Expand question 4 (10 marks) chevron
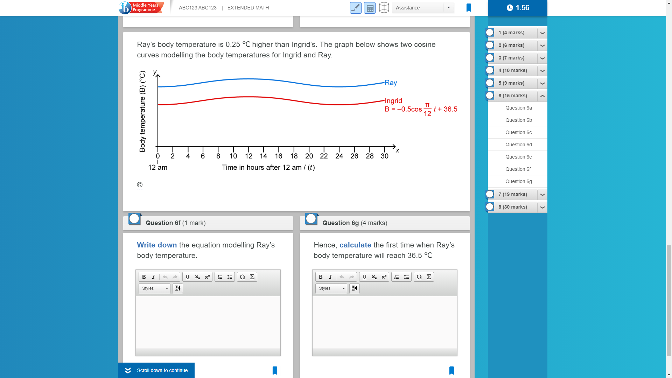The image size is (672, 378). [542, 71]
